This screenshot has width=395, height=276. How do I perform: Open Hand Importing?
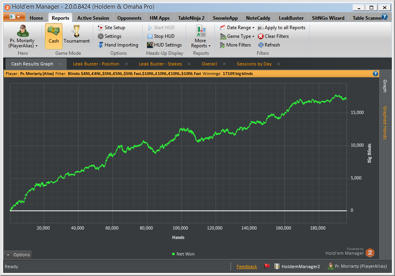point(118,45)
